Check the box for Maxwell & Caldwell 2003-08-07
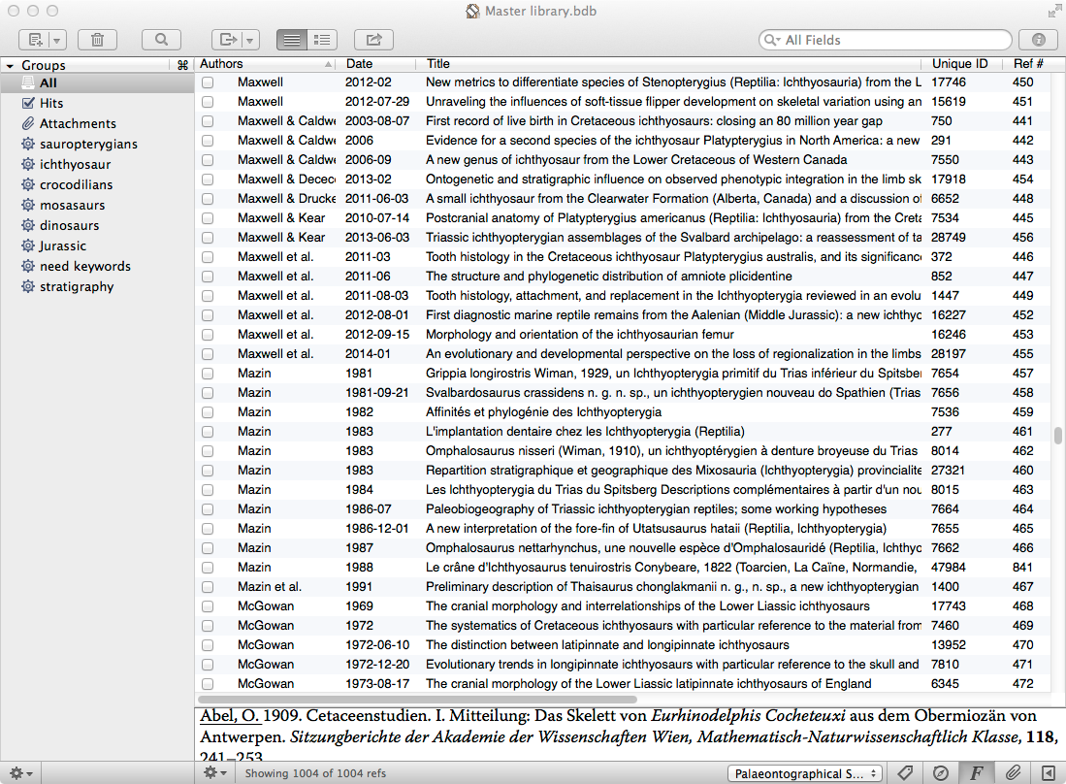The height and width of the screenshot is (784, 1066). click(x=208, y=121)
